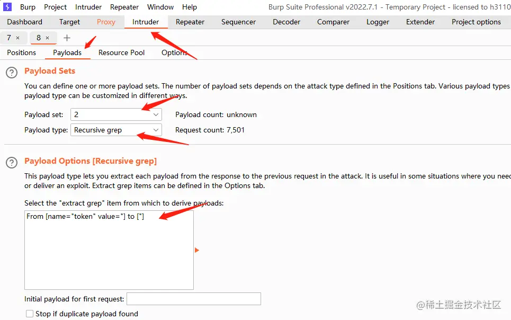Image resolution: width=511 pixels, height=320 pixels.
Task: Open the Intruder menu in menu bar
Action: click(88, 7)
